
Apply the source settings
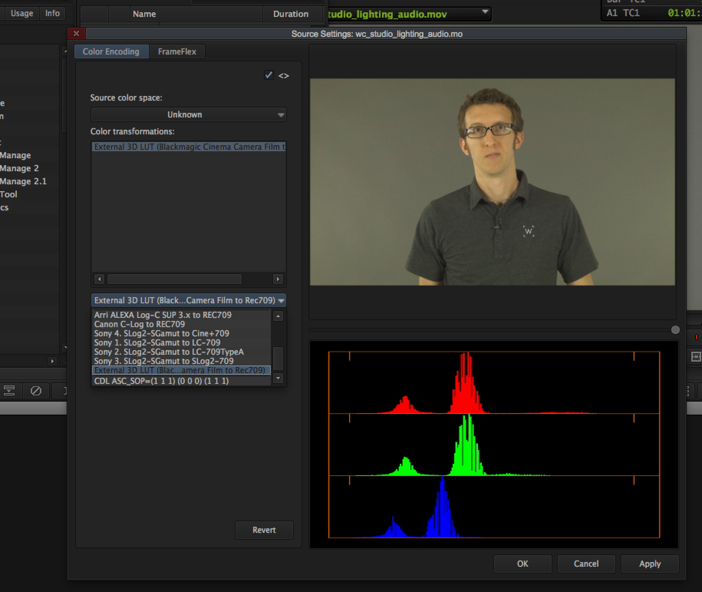[x=650, y=564]
